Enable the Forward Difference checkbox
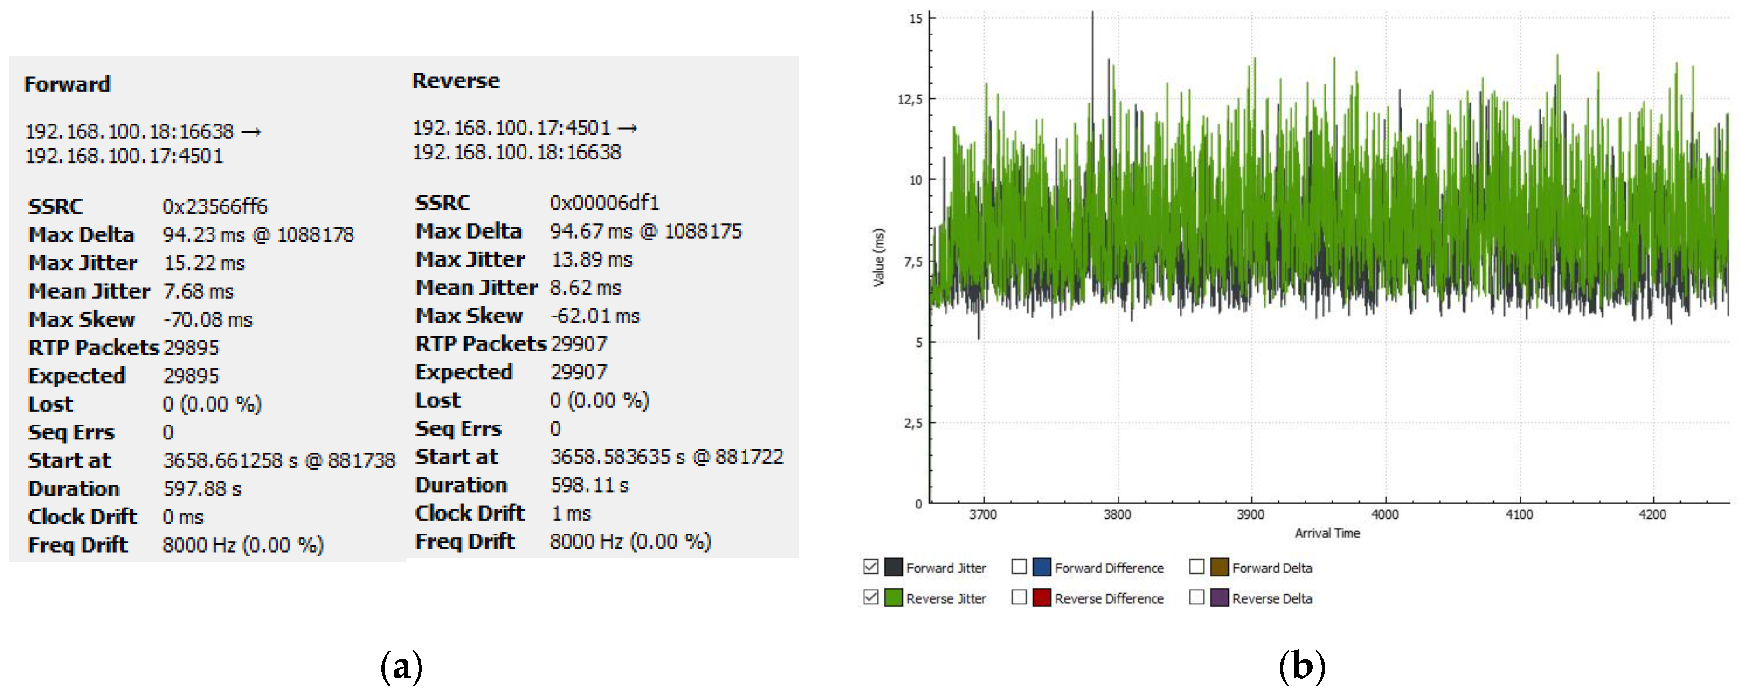 pyautogui.click(x=1019, y=567)
